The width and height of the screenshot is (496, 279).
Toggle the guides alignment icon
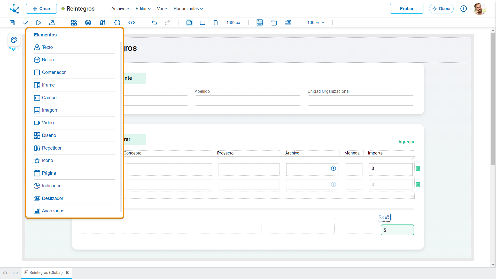click(x=288, y=23)
